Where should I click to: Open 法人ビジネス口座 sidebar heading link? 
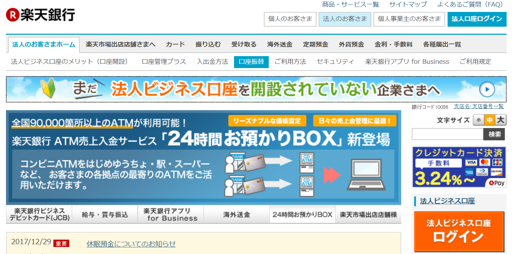447,201
